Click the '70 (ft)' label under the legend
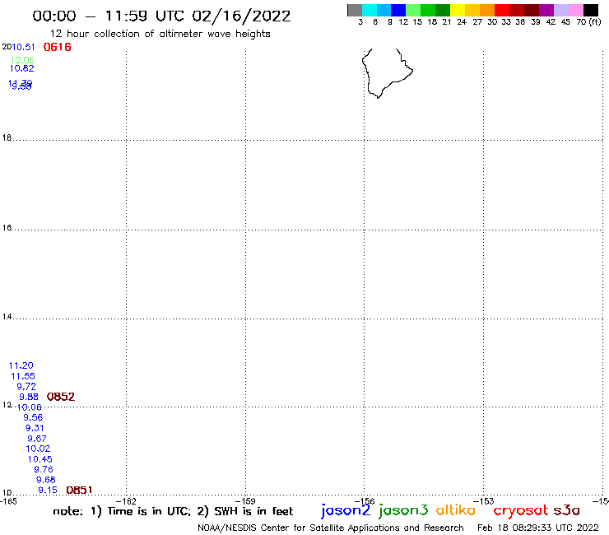Screen dimensions: 609x535 [588, 21]
